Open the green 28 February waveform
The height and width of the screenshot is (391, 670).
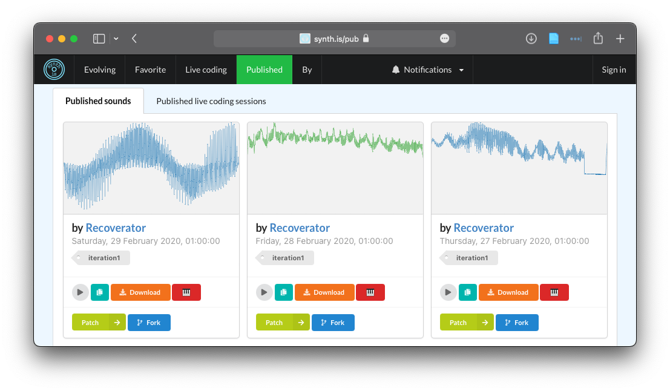(x=335, y=168)
